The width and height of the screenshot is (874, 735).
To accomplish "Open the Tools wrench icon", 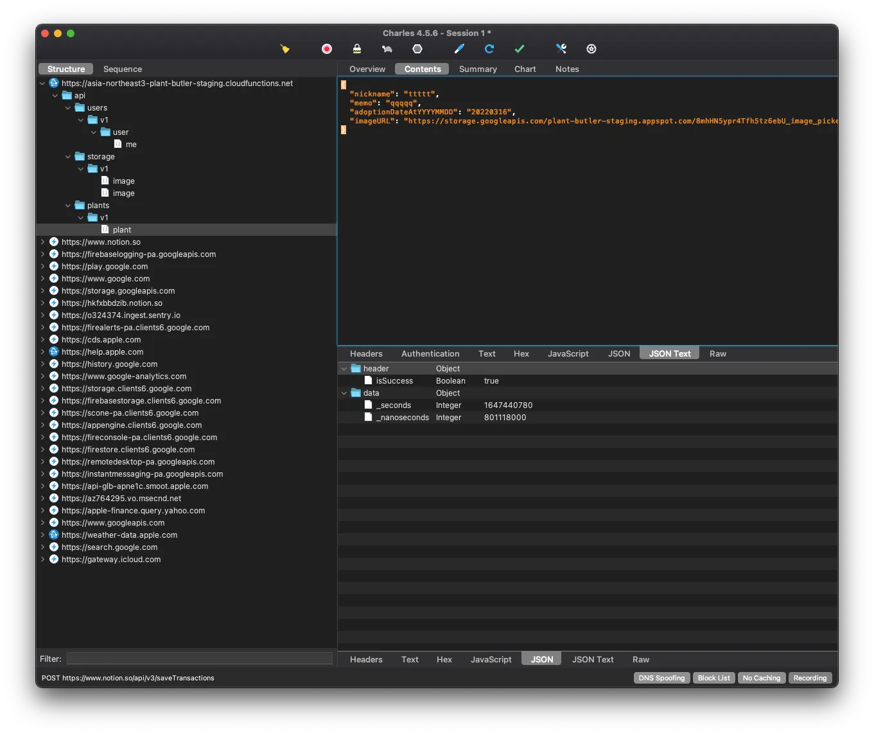I will [561, 49].
